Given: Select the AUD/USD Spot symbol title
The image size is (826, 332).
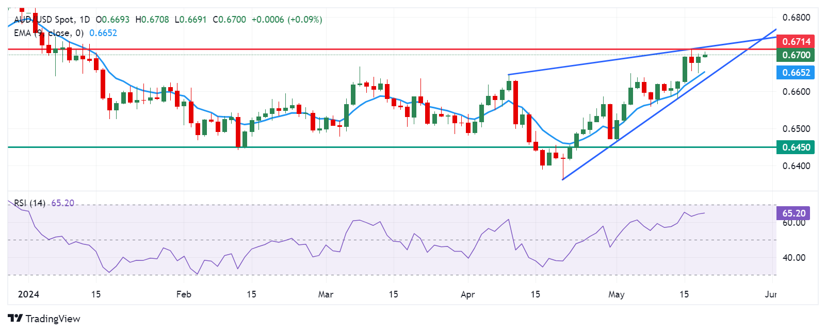Looking at the screenshot, I should (x=52, y=20).
